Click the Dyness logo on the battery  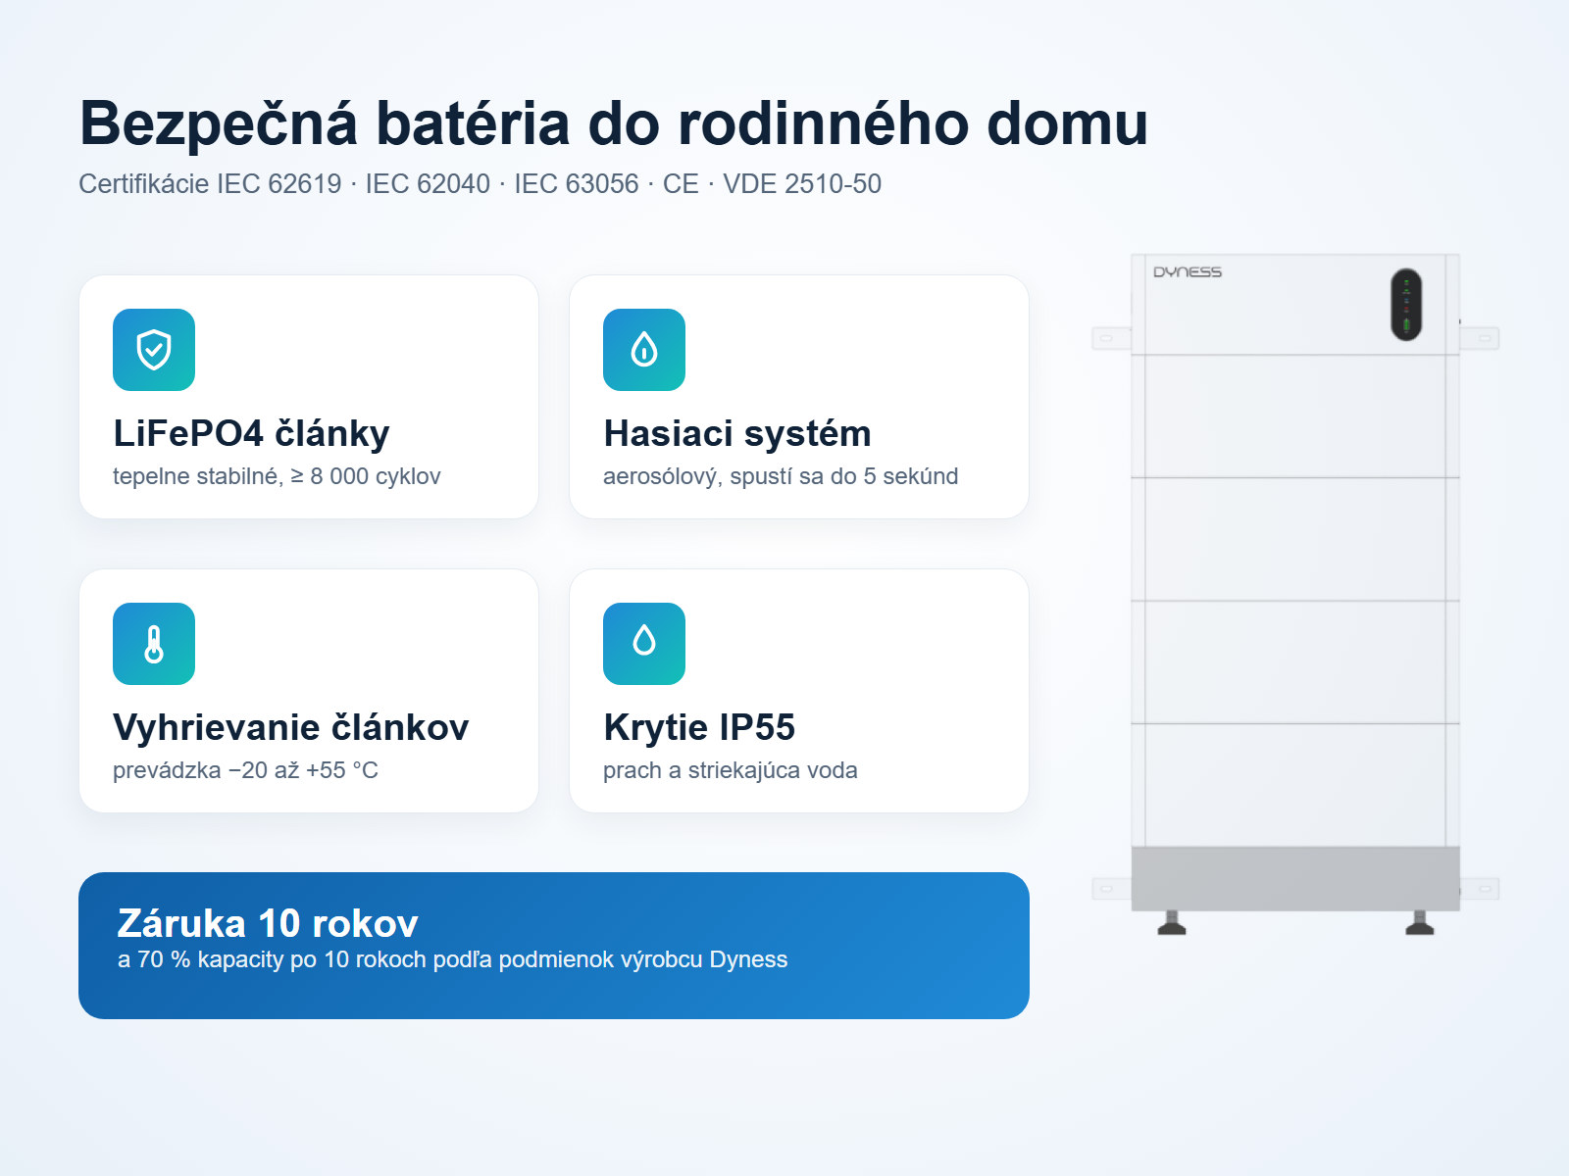point(1188,272)
